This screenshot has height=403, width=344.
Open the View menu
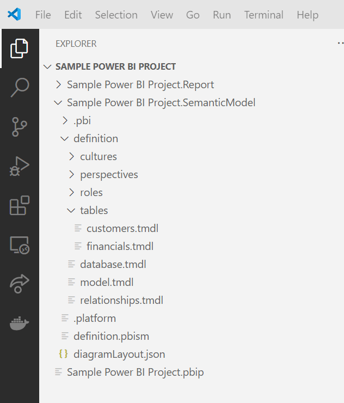tap(162, 15)
